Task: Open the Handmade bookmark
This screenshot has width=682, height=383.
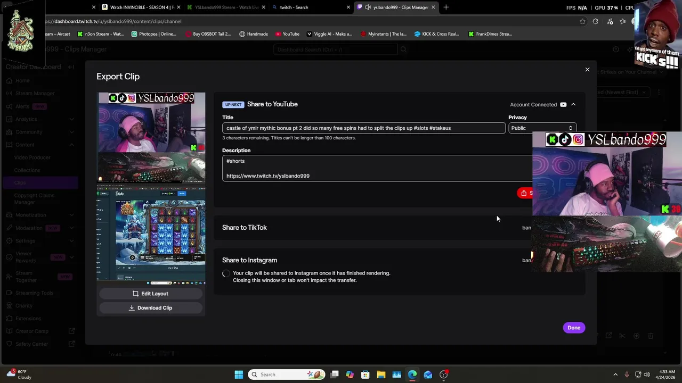Action: click(253, 34)
